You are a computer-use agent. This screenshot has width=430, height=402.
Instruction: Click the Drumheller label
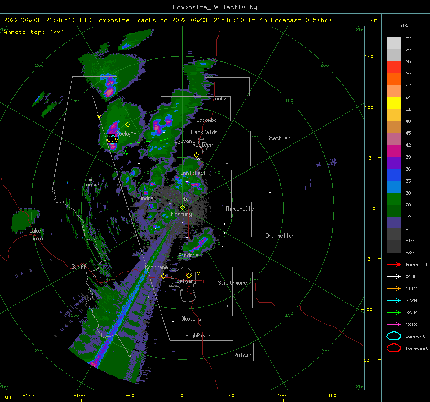(x=280, y=236)
